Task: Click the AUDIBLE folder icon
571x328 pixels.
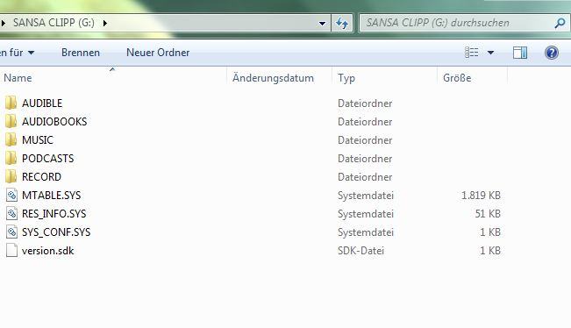Action: (x=11, y=103)
